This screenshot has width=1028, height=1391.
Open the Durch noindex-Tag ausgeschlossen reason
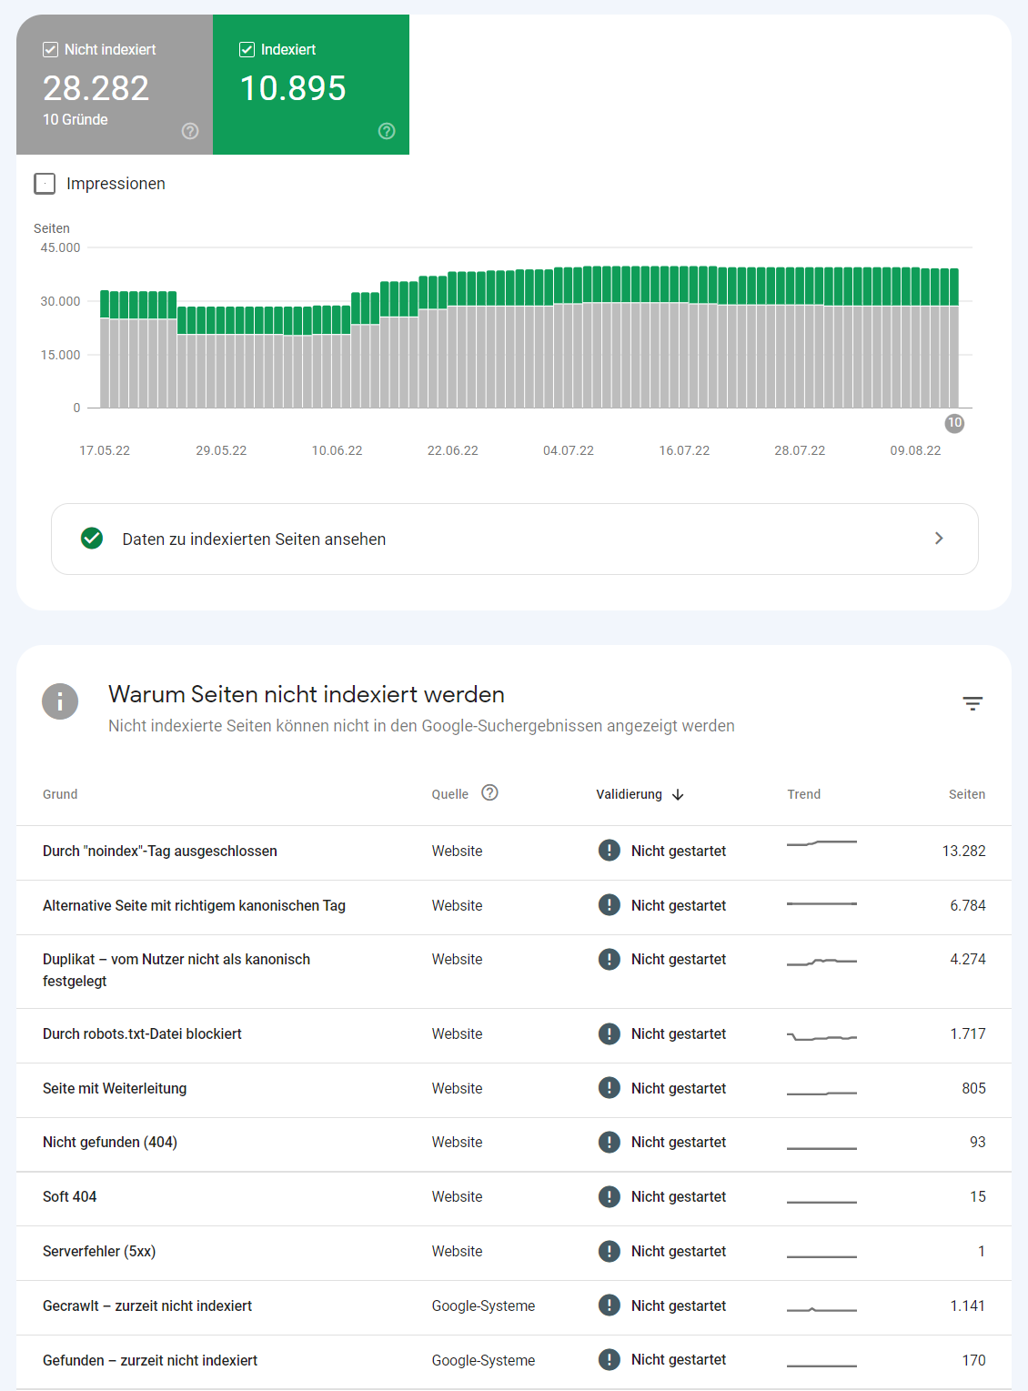(160, 852)
